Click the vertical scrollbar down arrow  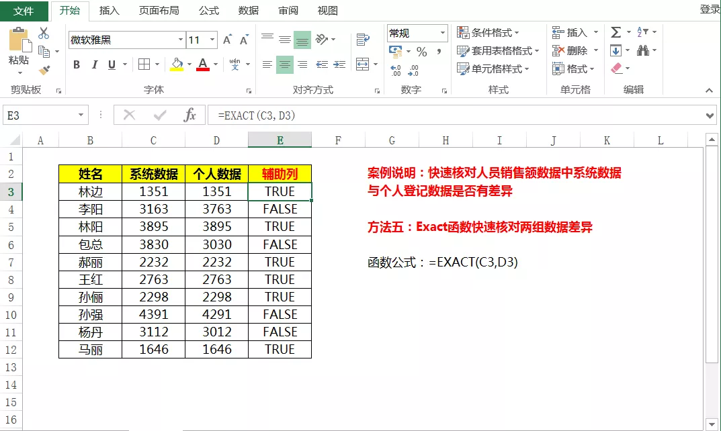pos(712,424)
